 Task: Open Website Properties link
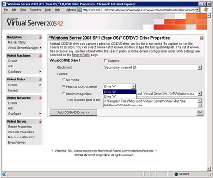[21, 132]
